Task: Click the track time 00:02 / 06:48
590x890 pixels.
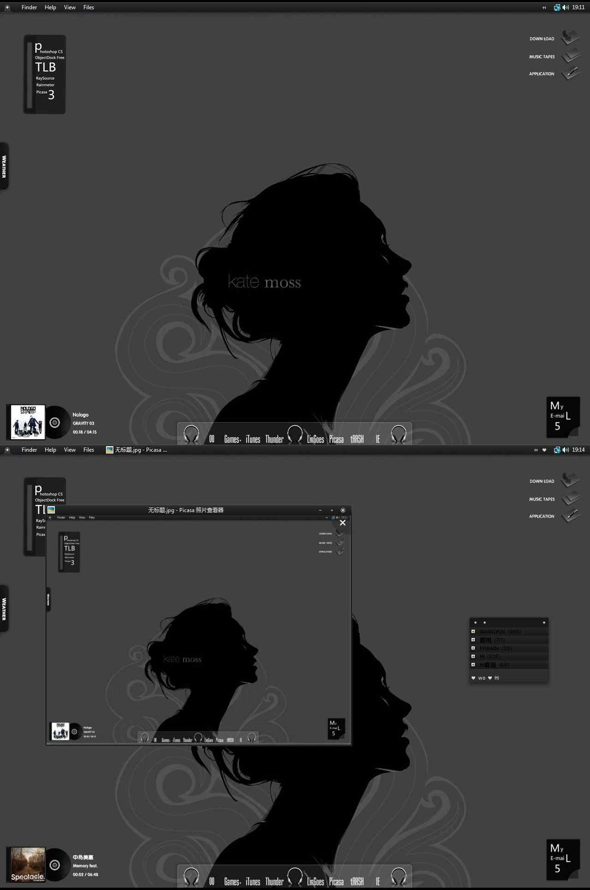Action: 85,875
